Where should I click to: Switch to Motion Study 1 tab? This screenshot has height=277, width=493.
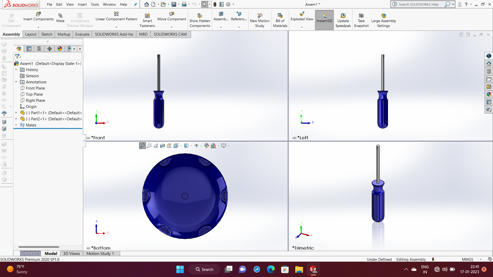click(100, 254)
